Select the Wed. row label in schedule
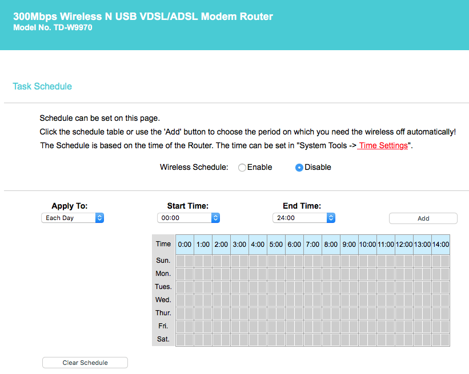This screenshot has width=469, height=374. pyautogui.click(x=163, y=300)
